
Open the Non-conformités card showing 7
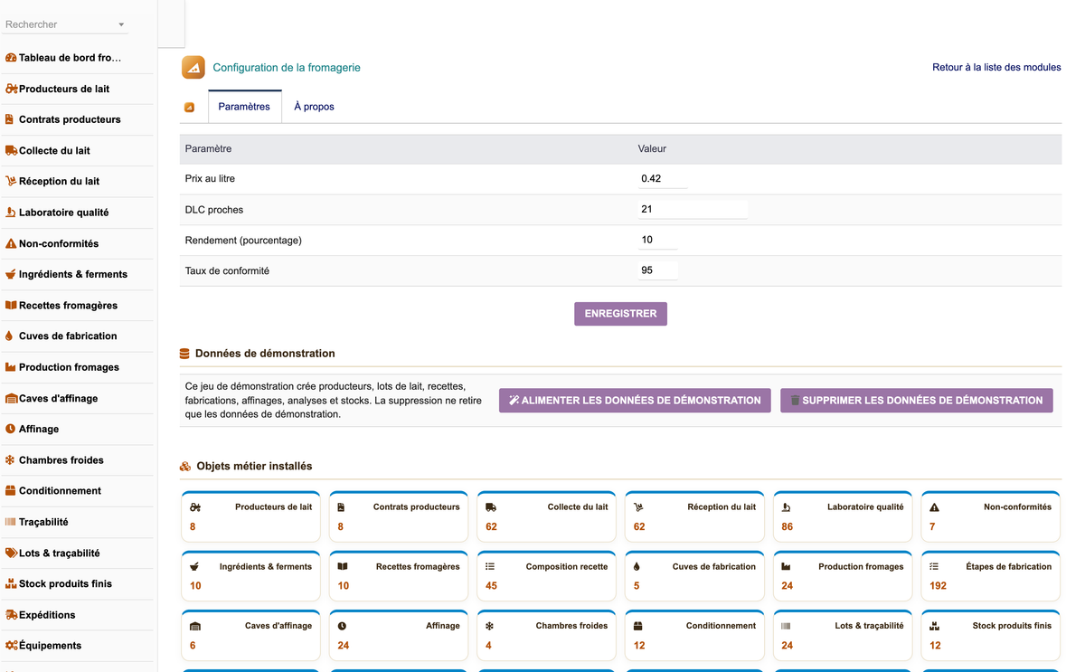tap(990, 516)
